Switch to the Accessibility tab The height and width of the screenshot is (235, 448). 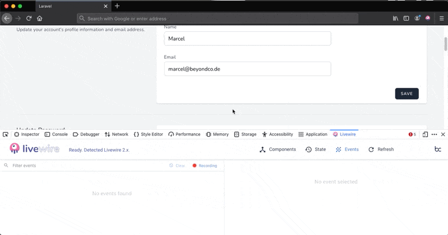277,134
